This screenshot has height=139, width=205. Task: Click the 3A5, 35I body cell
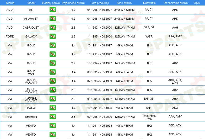pyautogui.click(x=149, y=99)
